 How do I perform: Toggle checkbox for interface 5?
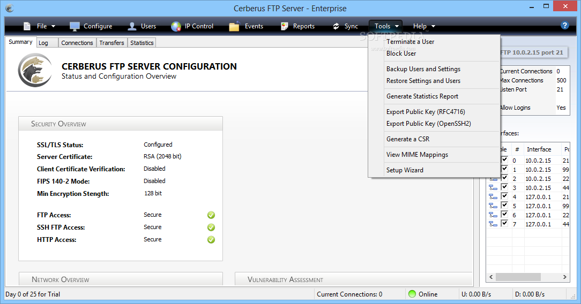point(504,205)
